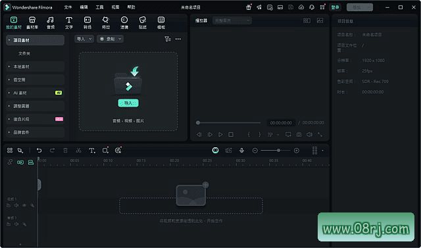Click the timeline zoom out minus button
This screenshot has height=248, width=421.
(x=255, y=151)
